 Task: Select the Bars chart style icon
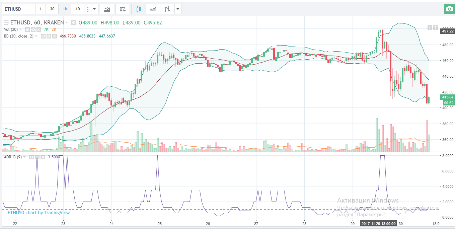[x=167, y=9]
